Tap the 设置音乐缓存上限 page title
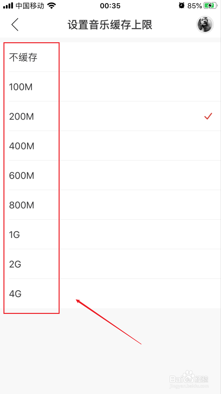The height and width of the screenshot is (394, 221). (110, 25)
